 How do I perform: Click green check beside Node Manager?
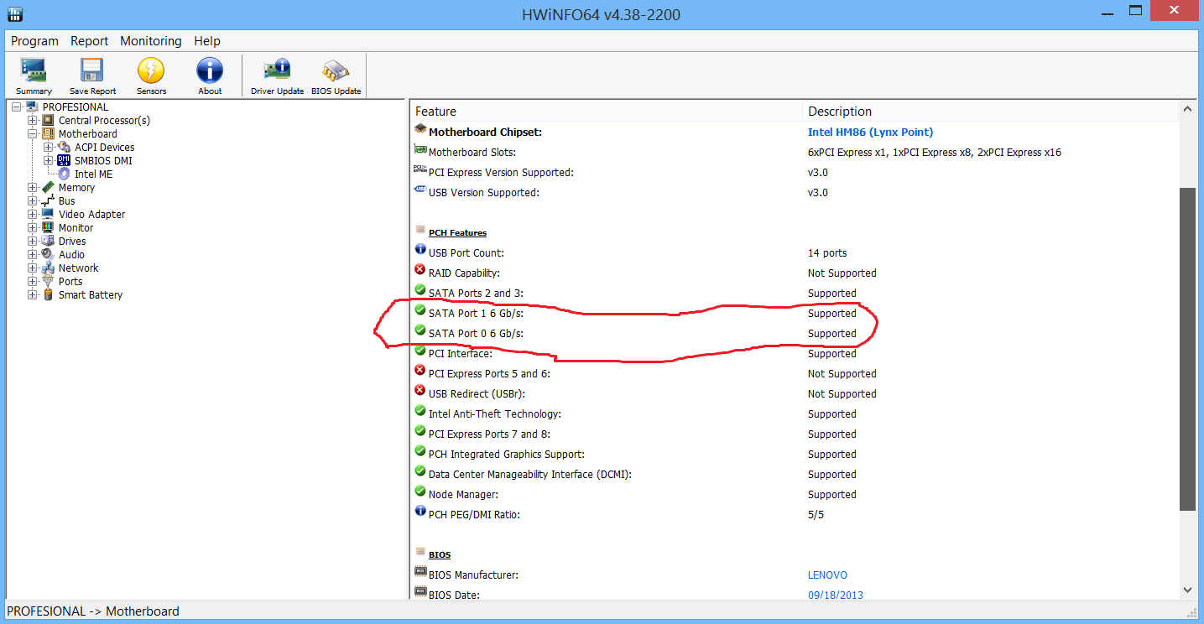(x=420, y=491)
